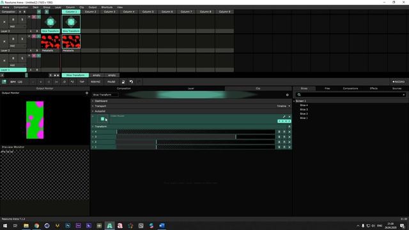Trigger Column 2
This screenshot has width=409, height=230.
(x=91, y=11)
